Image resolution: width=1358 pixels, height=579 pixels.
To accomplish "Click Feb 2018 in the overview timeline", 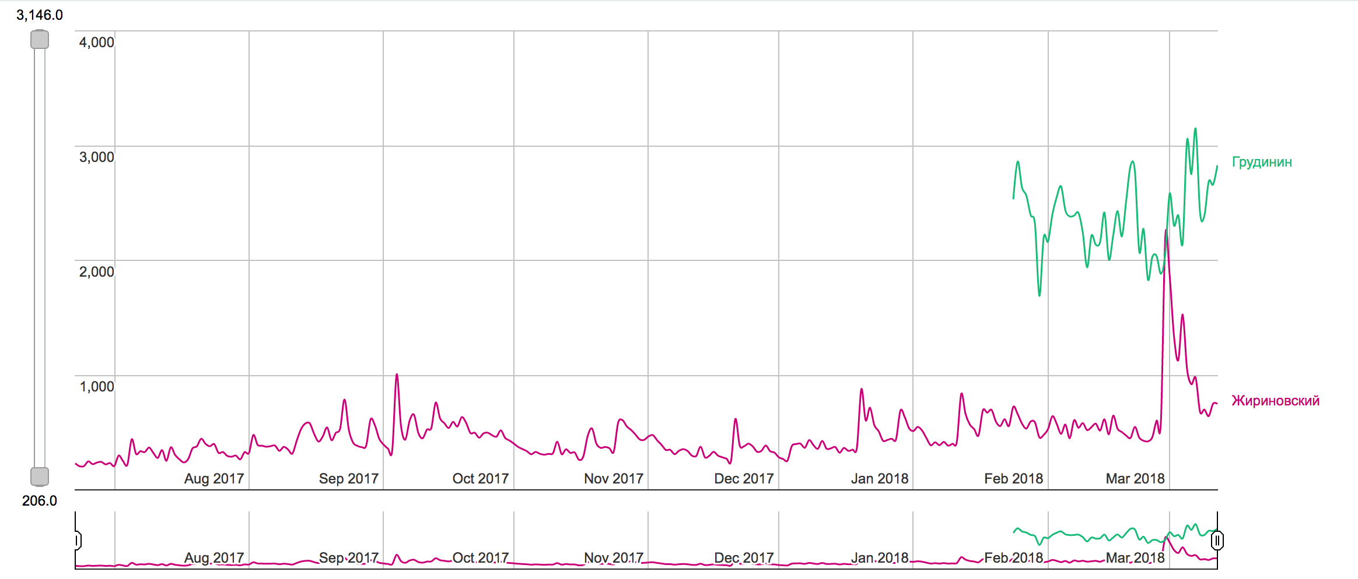I will (1014, 558).
